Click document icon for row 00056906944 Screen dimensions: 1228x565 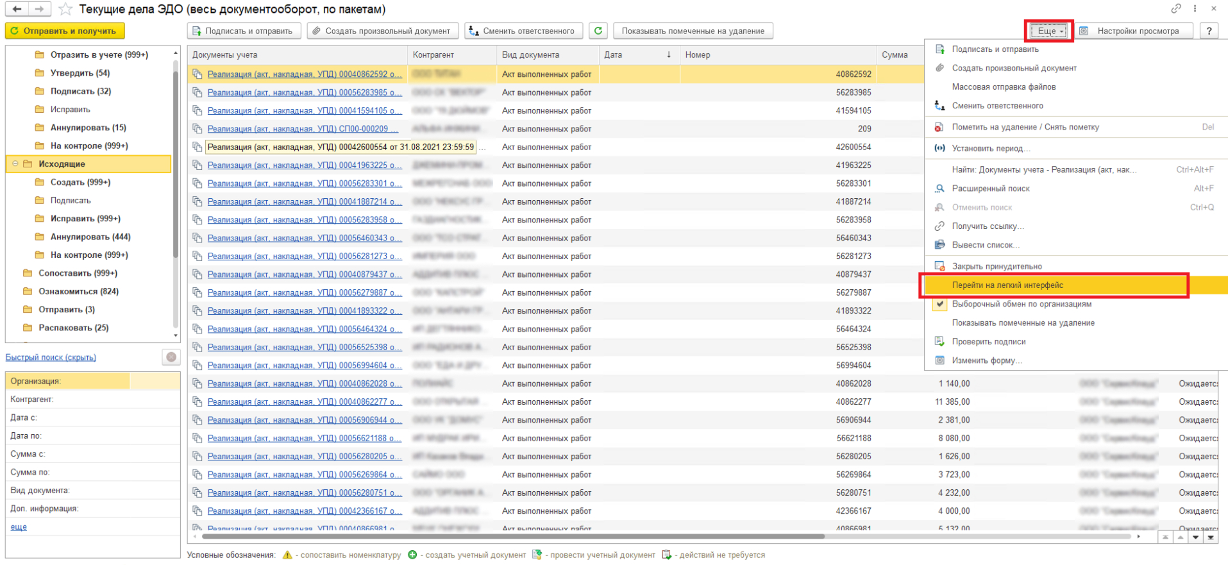pos(198,420)
